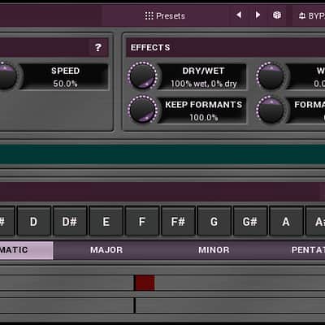Open help via the question mark
Screen dimensions: 325x325
(98, 48)
